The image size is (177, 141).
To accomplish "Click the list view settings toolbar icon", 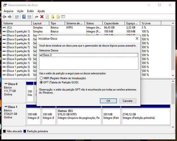I will (63, 17).
